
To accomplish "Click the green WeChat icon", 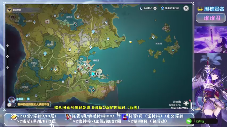I will point(189,121).
